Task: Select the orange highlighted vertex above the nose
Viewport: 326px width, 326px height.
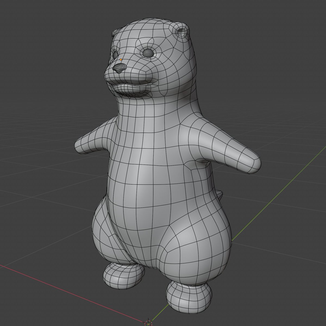Action: point(121,59)
